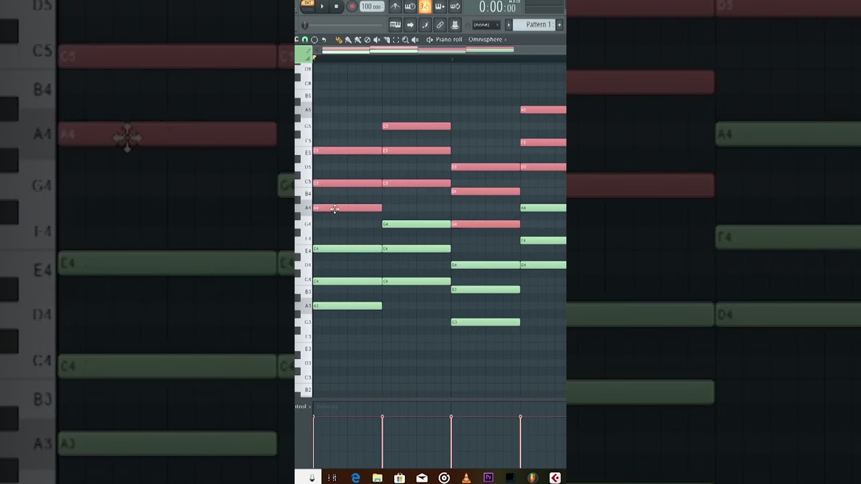This screenshot has width=861, height=484.
Task: Click the 100.000 tempo field
Action: tap(372, 6)
